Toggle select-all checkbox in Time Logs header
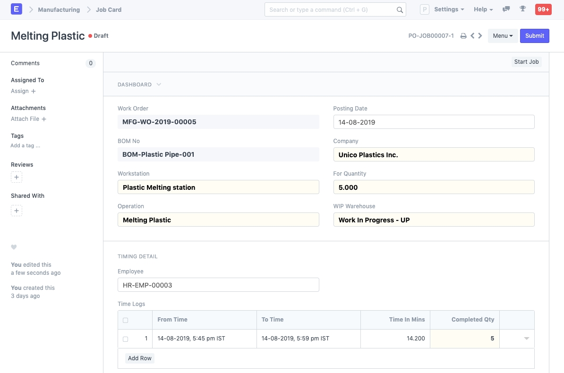This screenshot has height=373, width=564. [125, 320]
